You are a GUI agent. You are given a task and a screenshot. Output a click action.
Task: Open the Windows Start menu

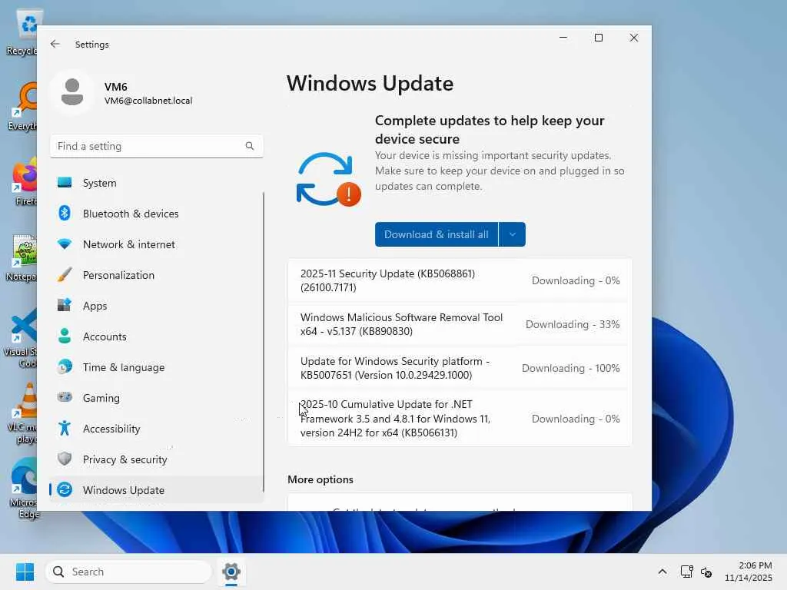point(25,572)
